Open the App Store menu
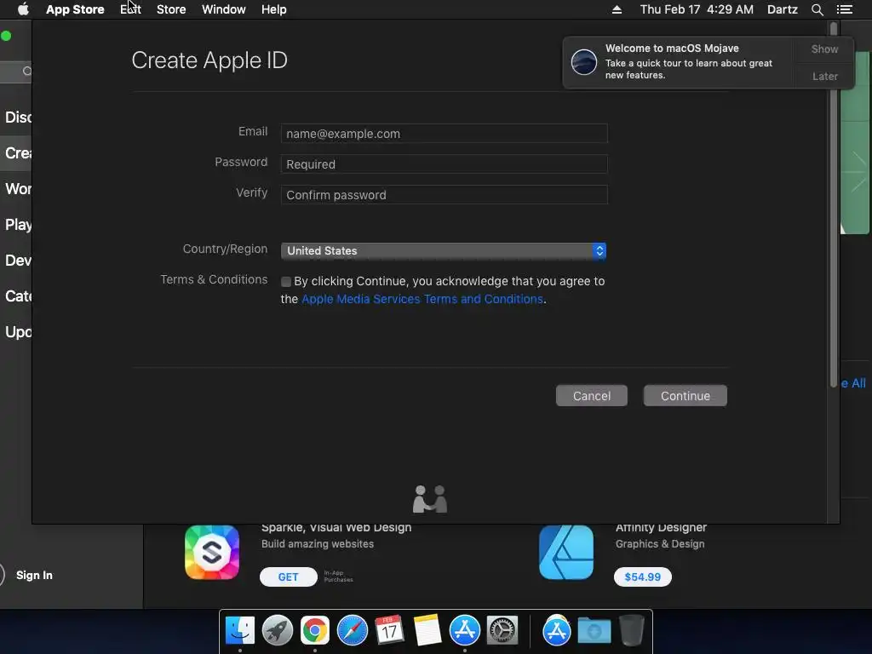Viewport: 872px width, 654px height. coord(75,9)
